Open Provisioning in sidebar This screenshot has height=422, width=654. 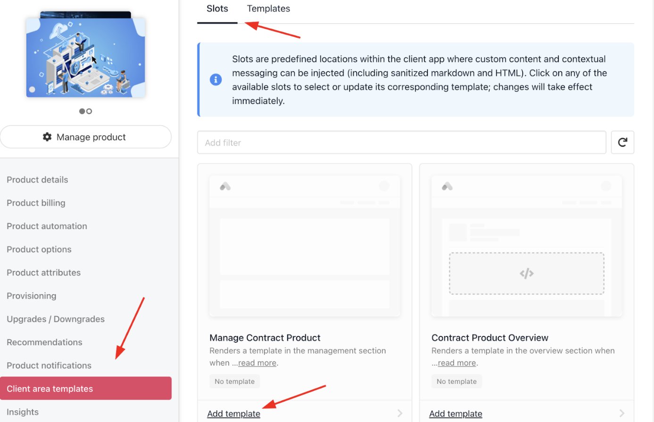[32, 296]
